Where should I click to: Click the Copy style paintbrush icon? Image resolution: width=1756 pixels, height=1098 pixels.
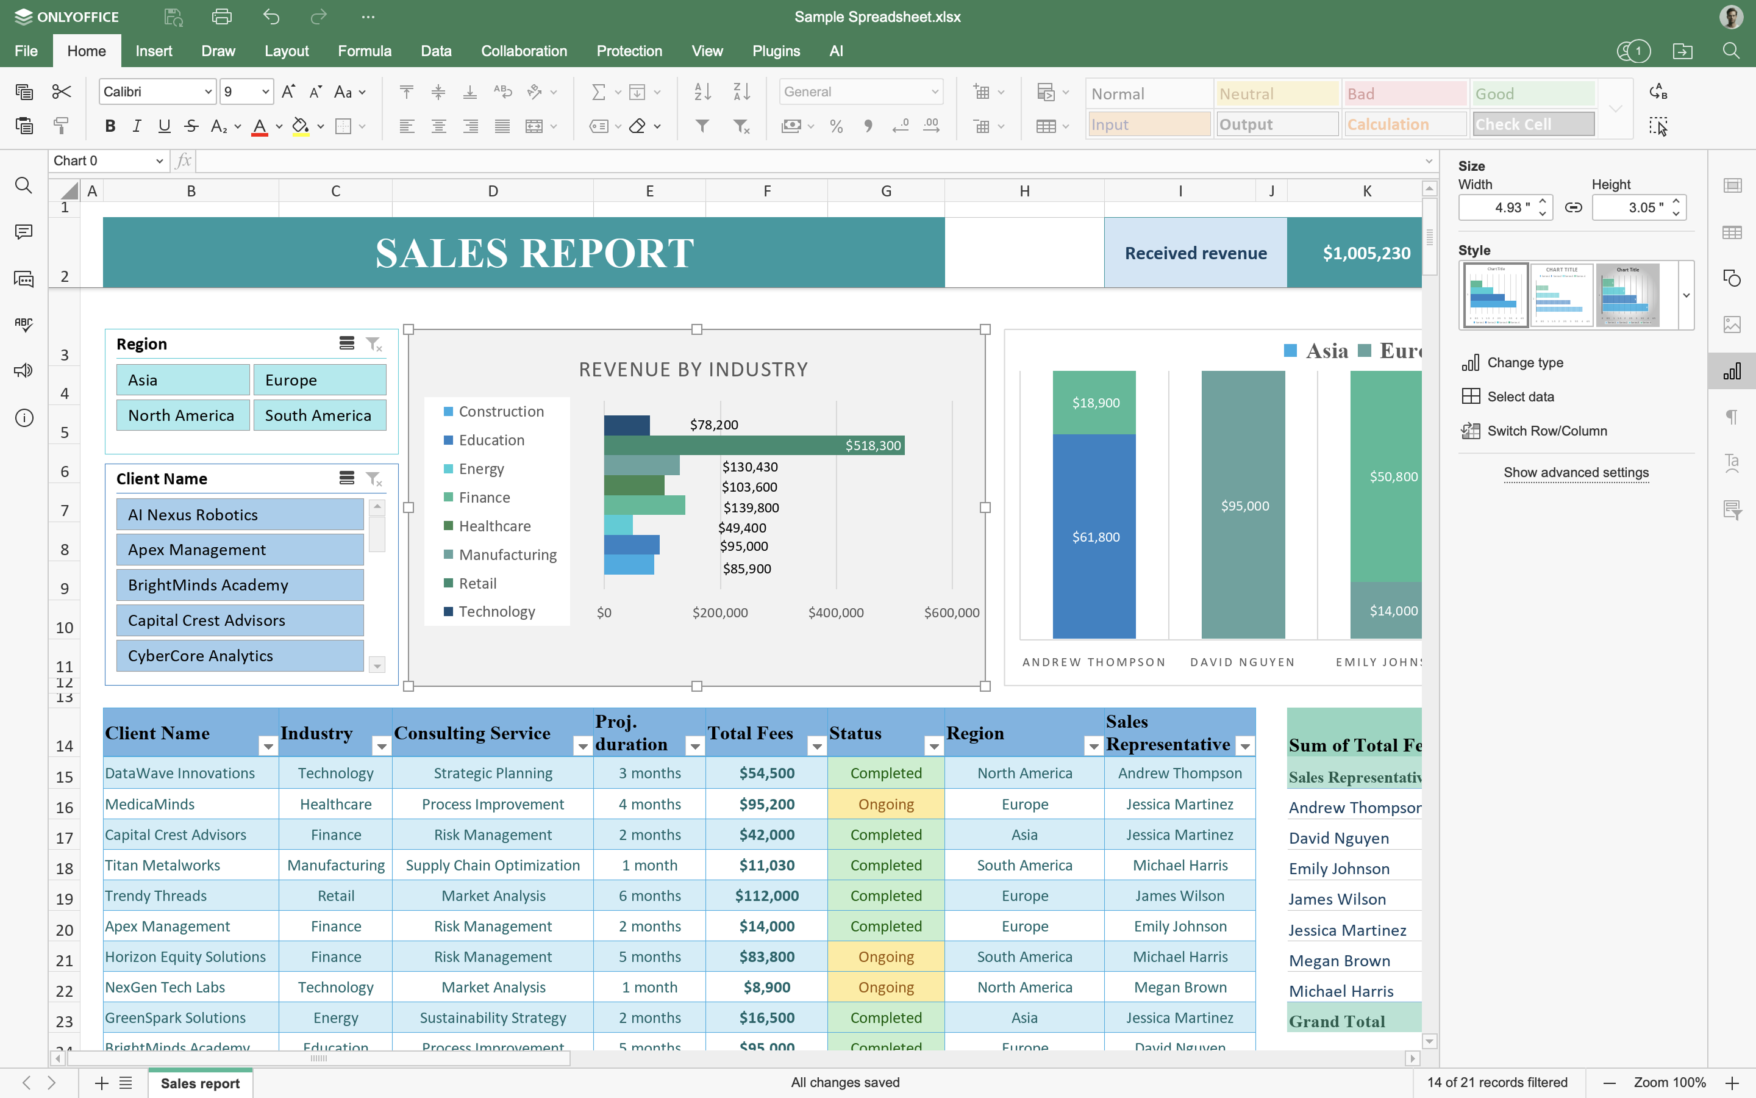61,126
